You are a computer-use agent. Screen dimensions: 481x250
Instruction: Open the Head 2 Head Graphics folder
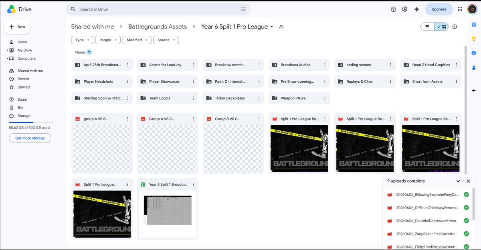[430, 65]
